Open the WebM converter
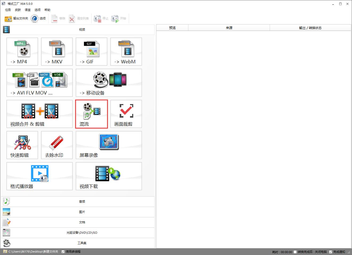This screenshot has width=352, height=255. pyautogui.click(x=126, y=52)
